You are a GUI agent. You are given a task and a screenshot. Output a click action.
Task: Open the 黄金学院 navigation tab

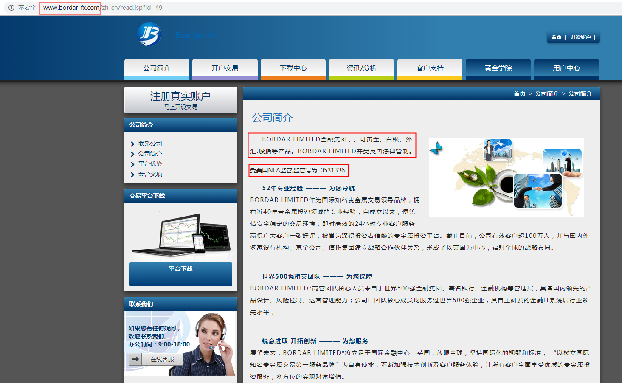[x=498, y=69]
